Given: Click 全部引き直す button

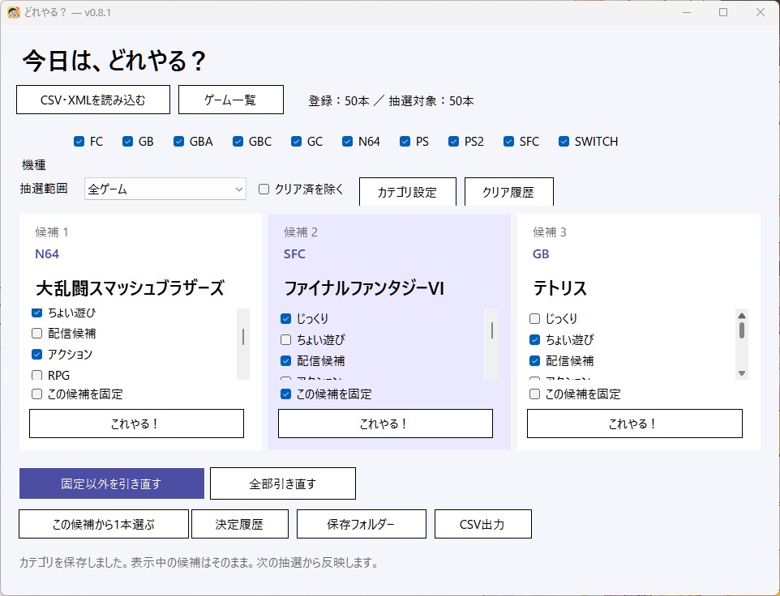Looking at the screenshot, I should (x=282, y=483).
